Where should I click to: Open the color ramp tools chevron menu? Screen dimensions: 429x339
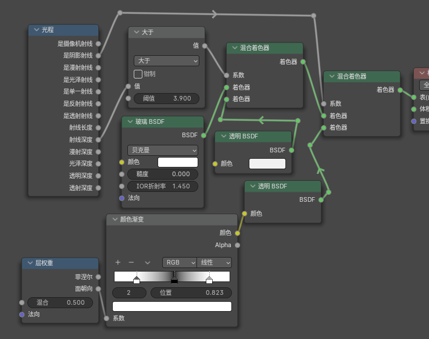pyautogui.click(x=148, y=262)
